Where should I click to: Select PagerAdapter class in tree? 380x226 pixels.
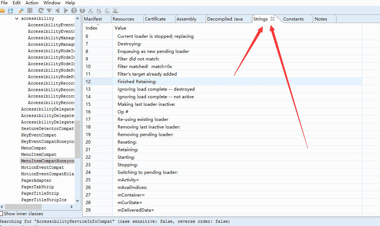tap(36, 180)
